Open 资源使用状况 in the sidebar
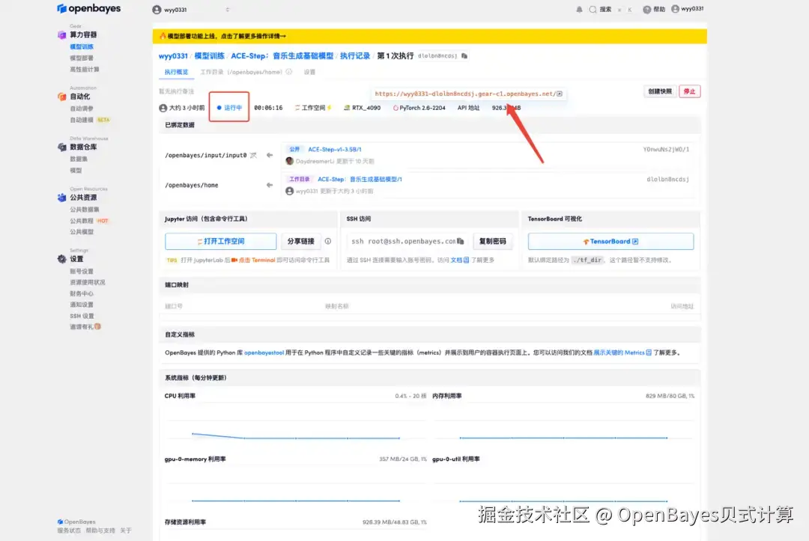 [87, 282]
